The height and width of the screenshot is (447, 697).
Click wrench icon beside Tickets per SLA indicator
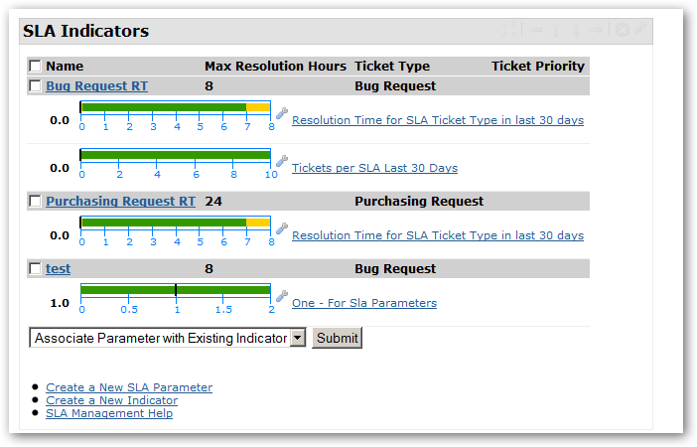pyautogui.click(x=281, y=161)
